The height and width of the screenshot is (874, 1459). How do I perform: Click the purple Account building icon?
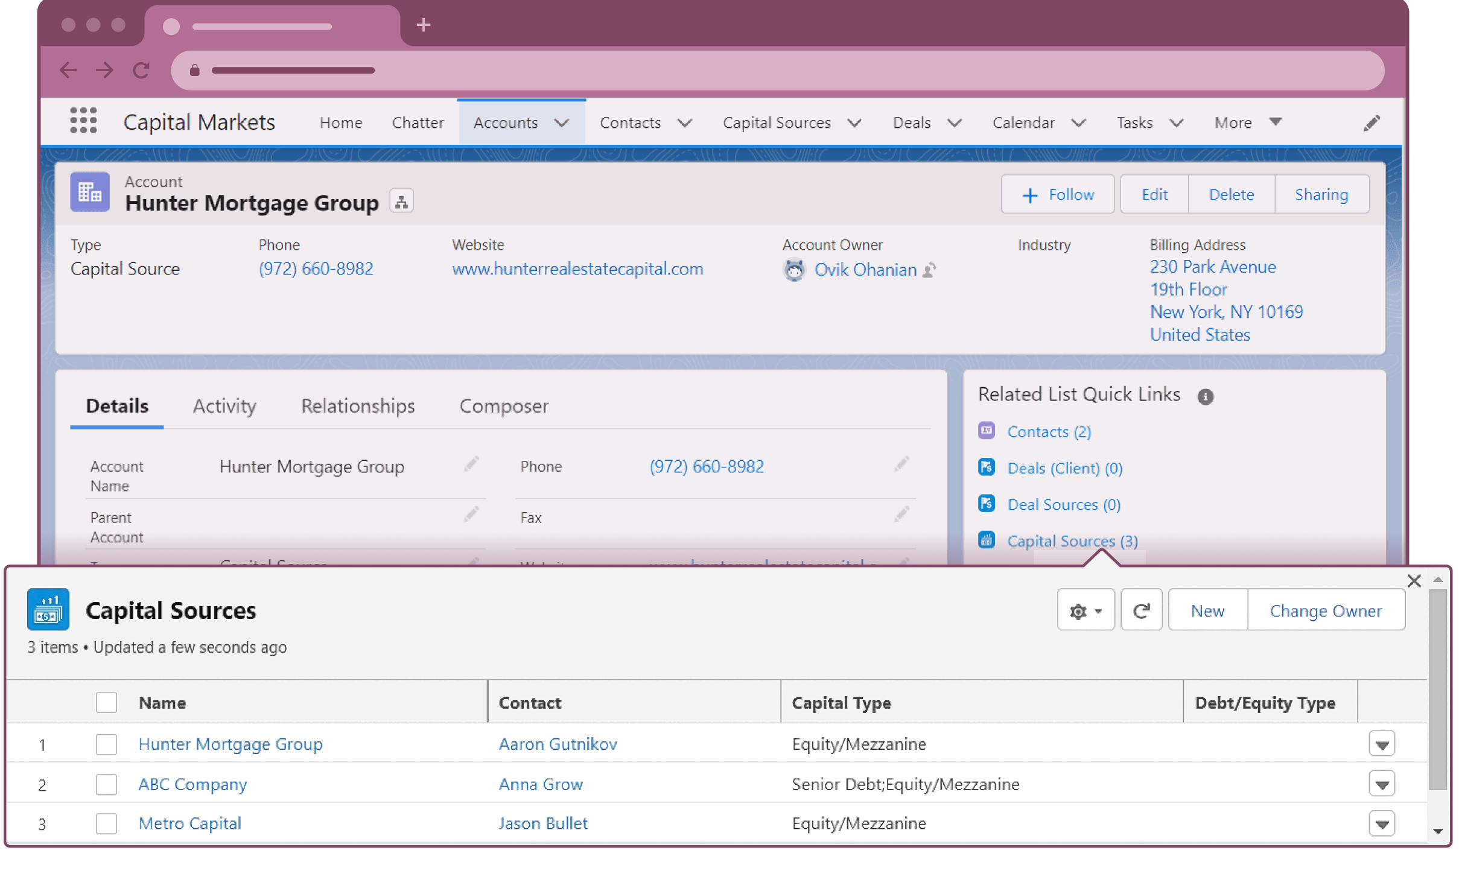coord(90,192)
